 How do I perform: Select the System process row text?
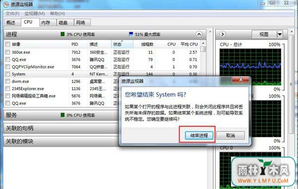(18, 74)
